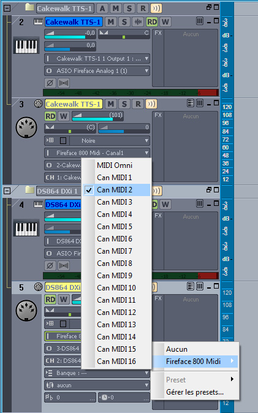This screenshot has width=258, height=413.
Task: Open the ASIO Fireface Analog 1 output dropdown
Action: pyautogui.click(x=97, y=71)
